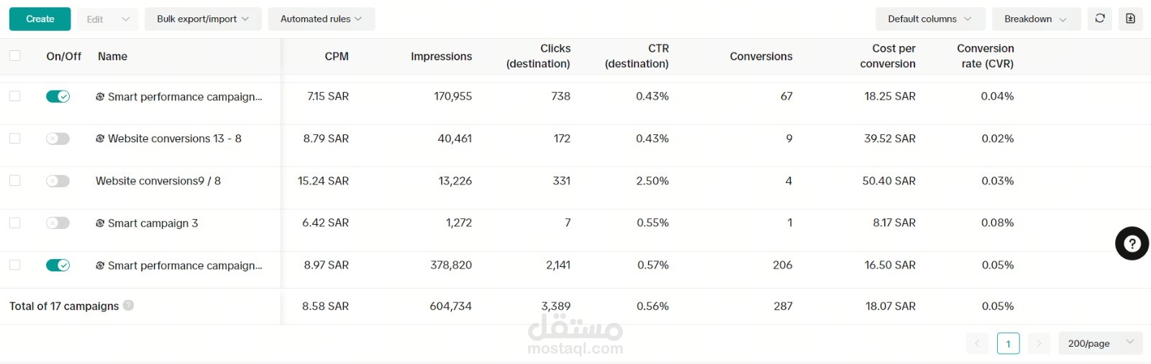Go to the next page arrow

(1039, 343)
